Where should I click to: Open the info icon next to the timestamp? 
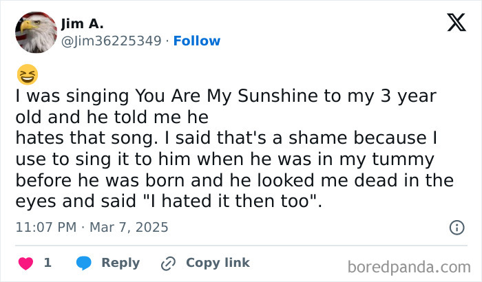[x=456, y=227]
